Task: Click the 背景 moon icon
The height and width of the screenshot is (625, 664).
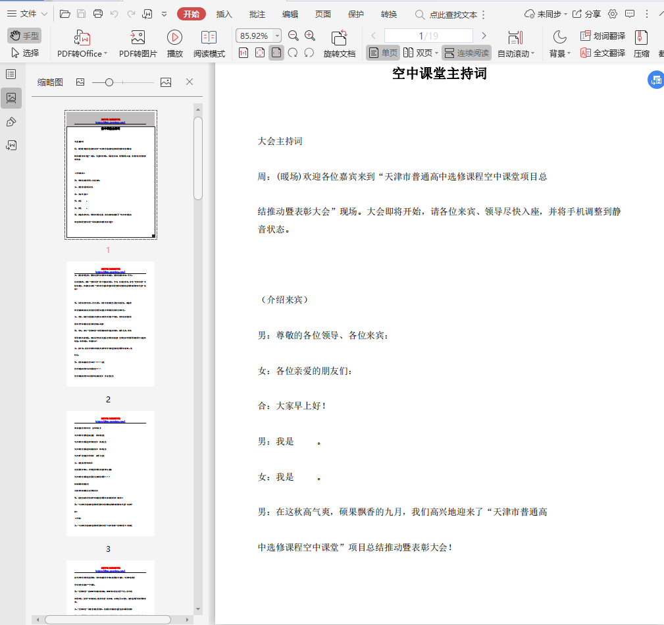Action: tap(559, 38)
